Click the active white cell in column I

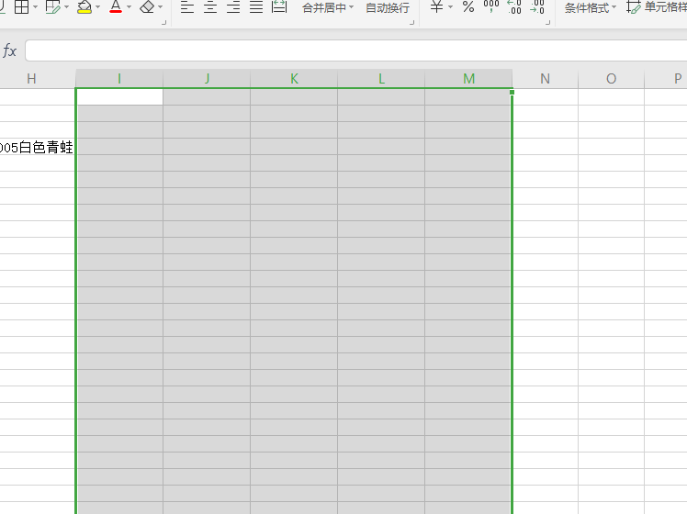(119, 96)
